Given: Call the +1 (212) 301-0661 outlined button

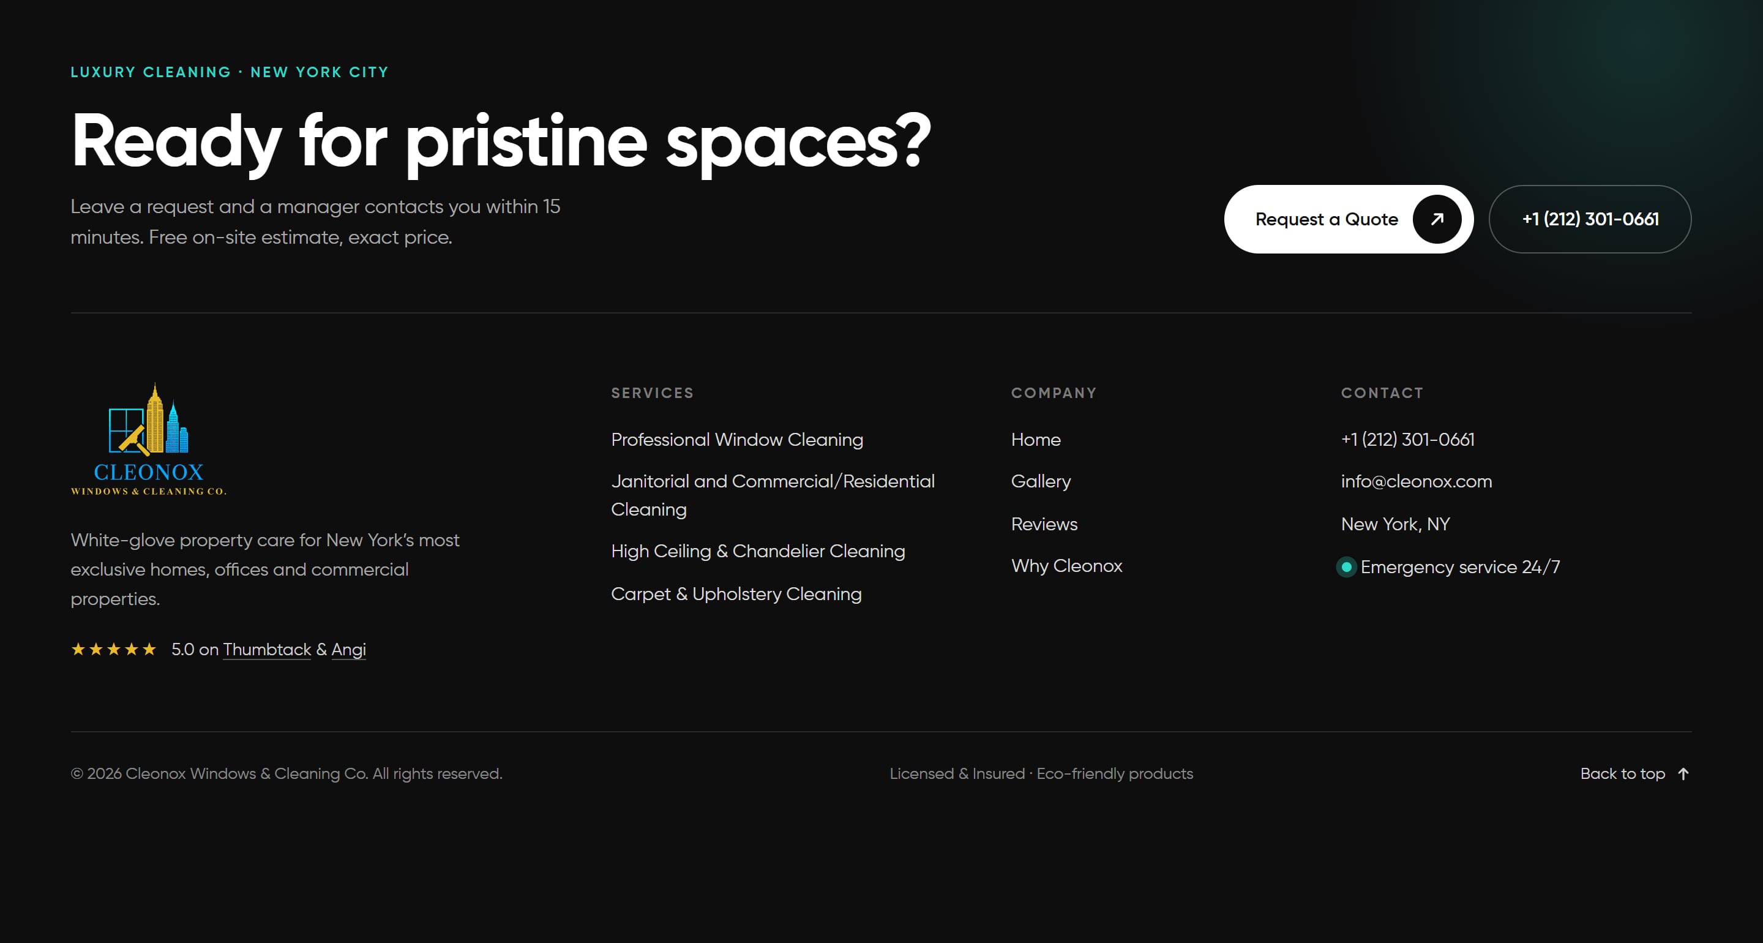Looking at the screenshot, I should click(x=1590, y=219).
